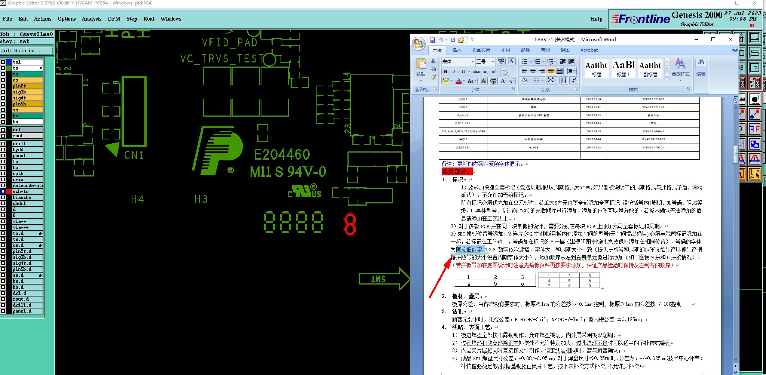Image resolution: width=766 pixels, height=375 pixels.
Task: Open the File menu in Genesis
Action: click(7, 19)
